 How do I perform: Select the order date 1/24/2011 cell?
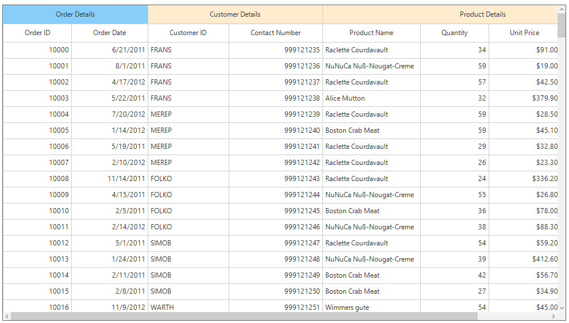point(110,259)
